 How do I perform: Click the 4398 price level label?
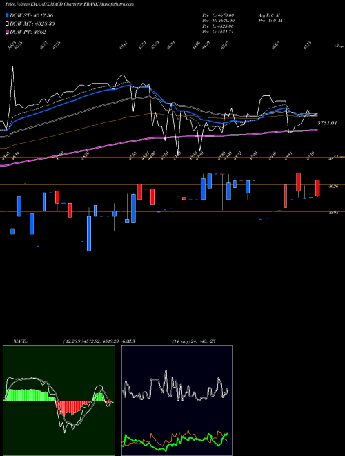[x=333, y=213]
